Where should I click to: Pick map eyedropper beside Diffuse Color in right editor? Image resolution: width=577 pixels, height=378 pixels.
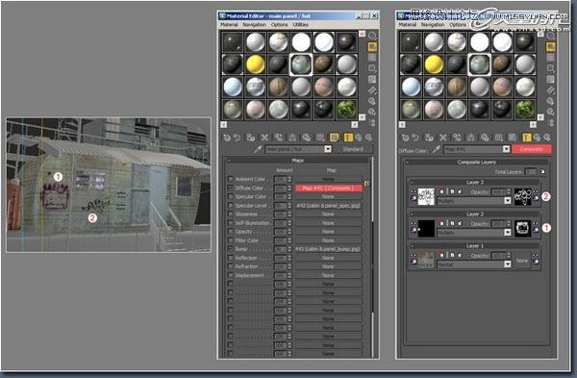coord(436,149)
